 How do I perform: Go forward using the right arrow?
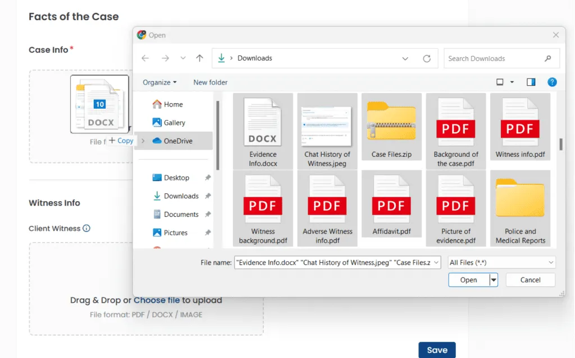[x=166, y=58]
